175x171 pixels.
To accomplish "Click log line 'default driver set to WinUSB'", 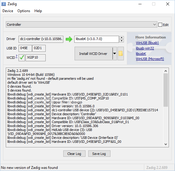I will click(x=29, y=82).
